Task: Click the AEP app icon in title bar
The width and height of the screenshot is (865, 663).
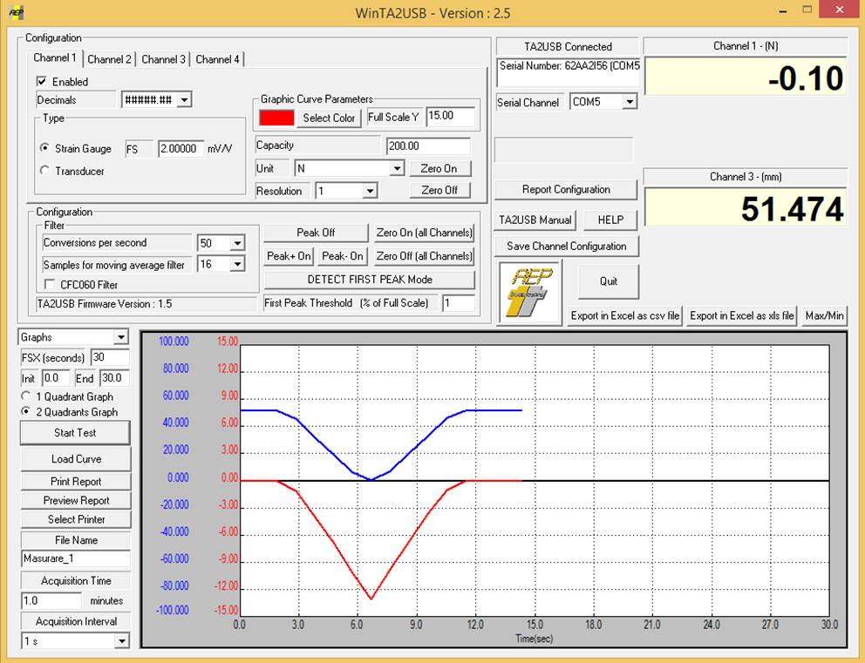Action: coord(16,13)
